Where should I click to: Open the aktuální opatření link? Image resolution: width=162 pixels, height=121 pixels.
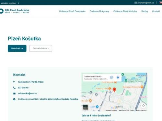(x=8, y=3)
